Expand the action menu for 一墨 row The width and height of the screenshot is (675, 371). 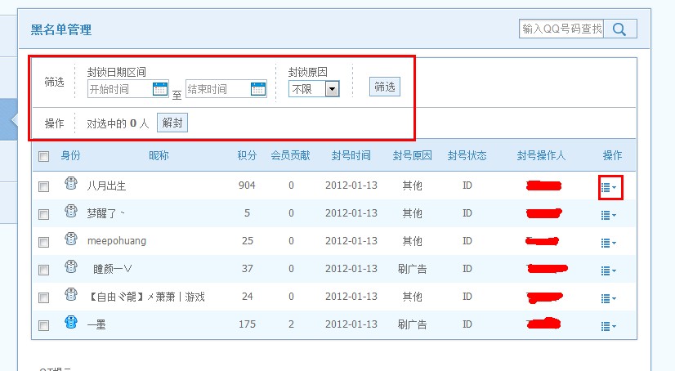pyautogui.click(x=609, y=326)
